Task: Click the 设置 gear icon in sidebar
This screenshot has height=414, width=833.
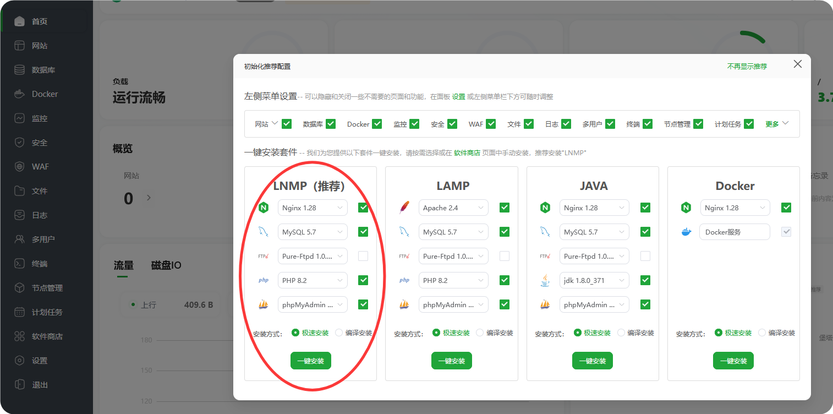Action: point(20,361)
